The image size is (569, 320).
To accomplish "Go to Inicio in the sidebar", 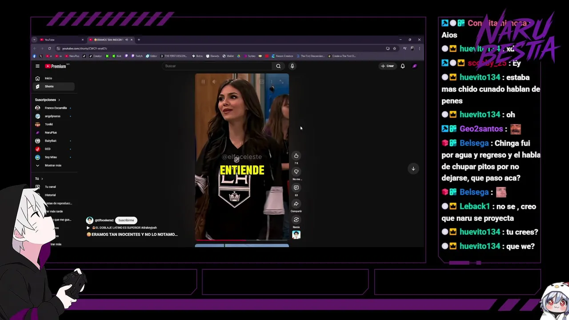I will [x=54, y=78].
